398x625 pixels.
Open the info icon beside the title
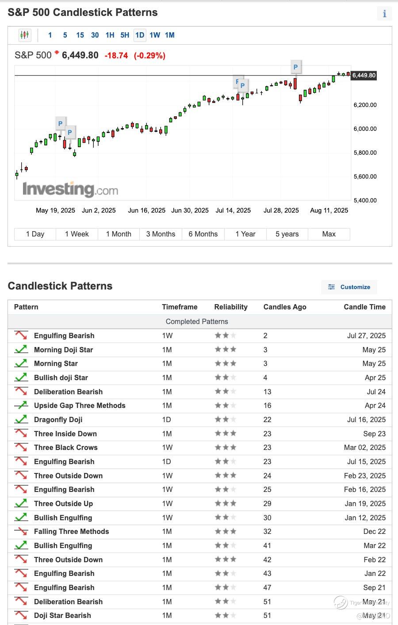tap(384, 14)
